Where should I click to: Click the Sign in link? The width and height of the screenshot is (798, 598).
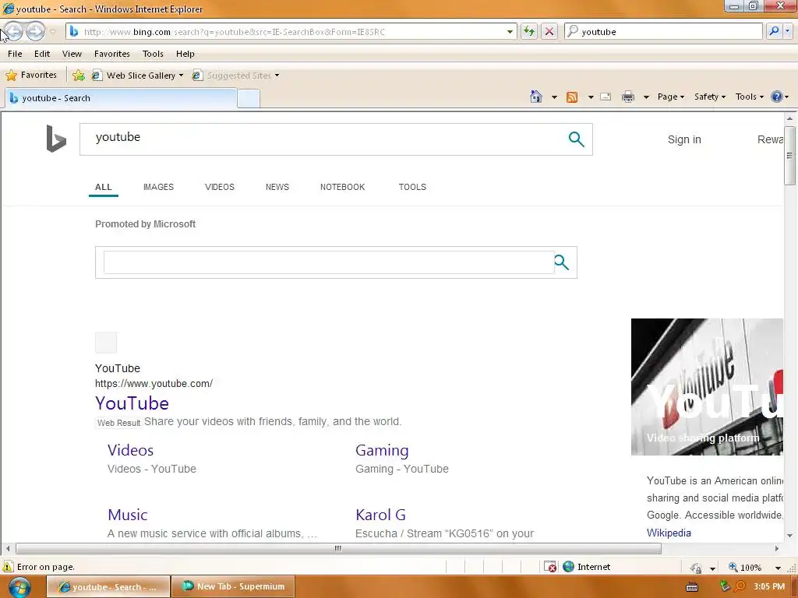click(684, 139)
